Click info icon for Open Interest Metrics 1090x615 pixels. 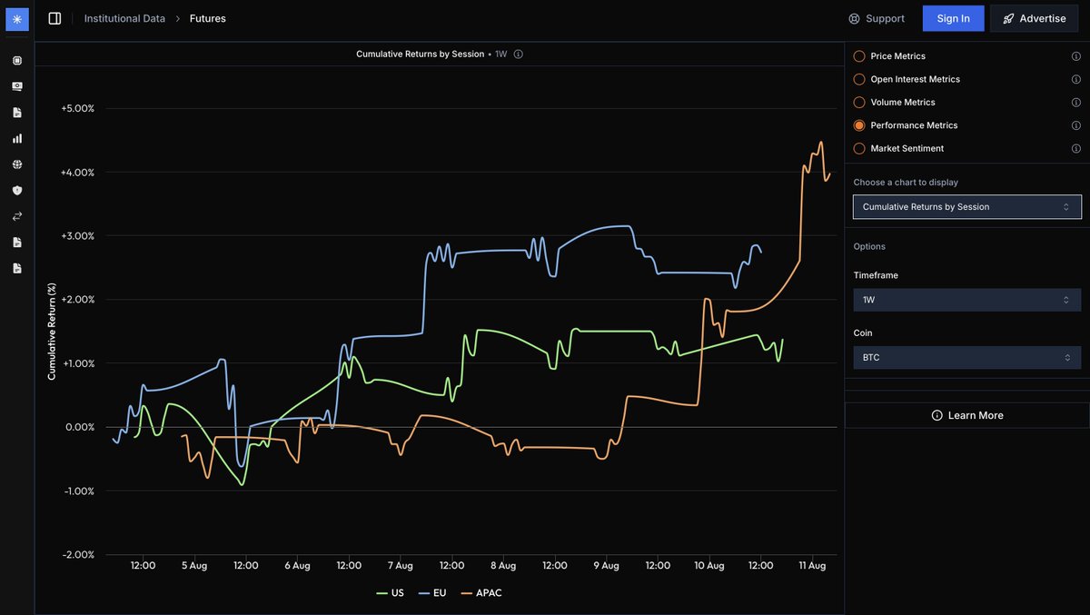point(1075,79)
